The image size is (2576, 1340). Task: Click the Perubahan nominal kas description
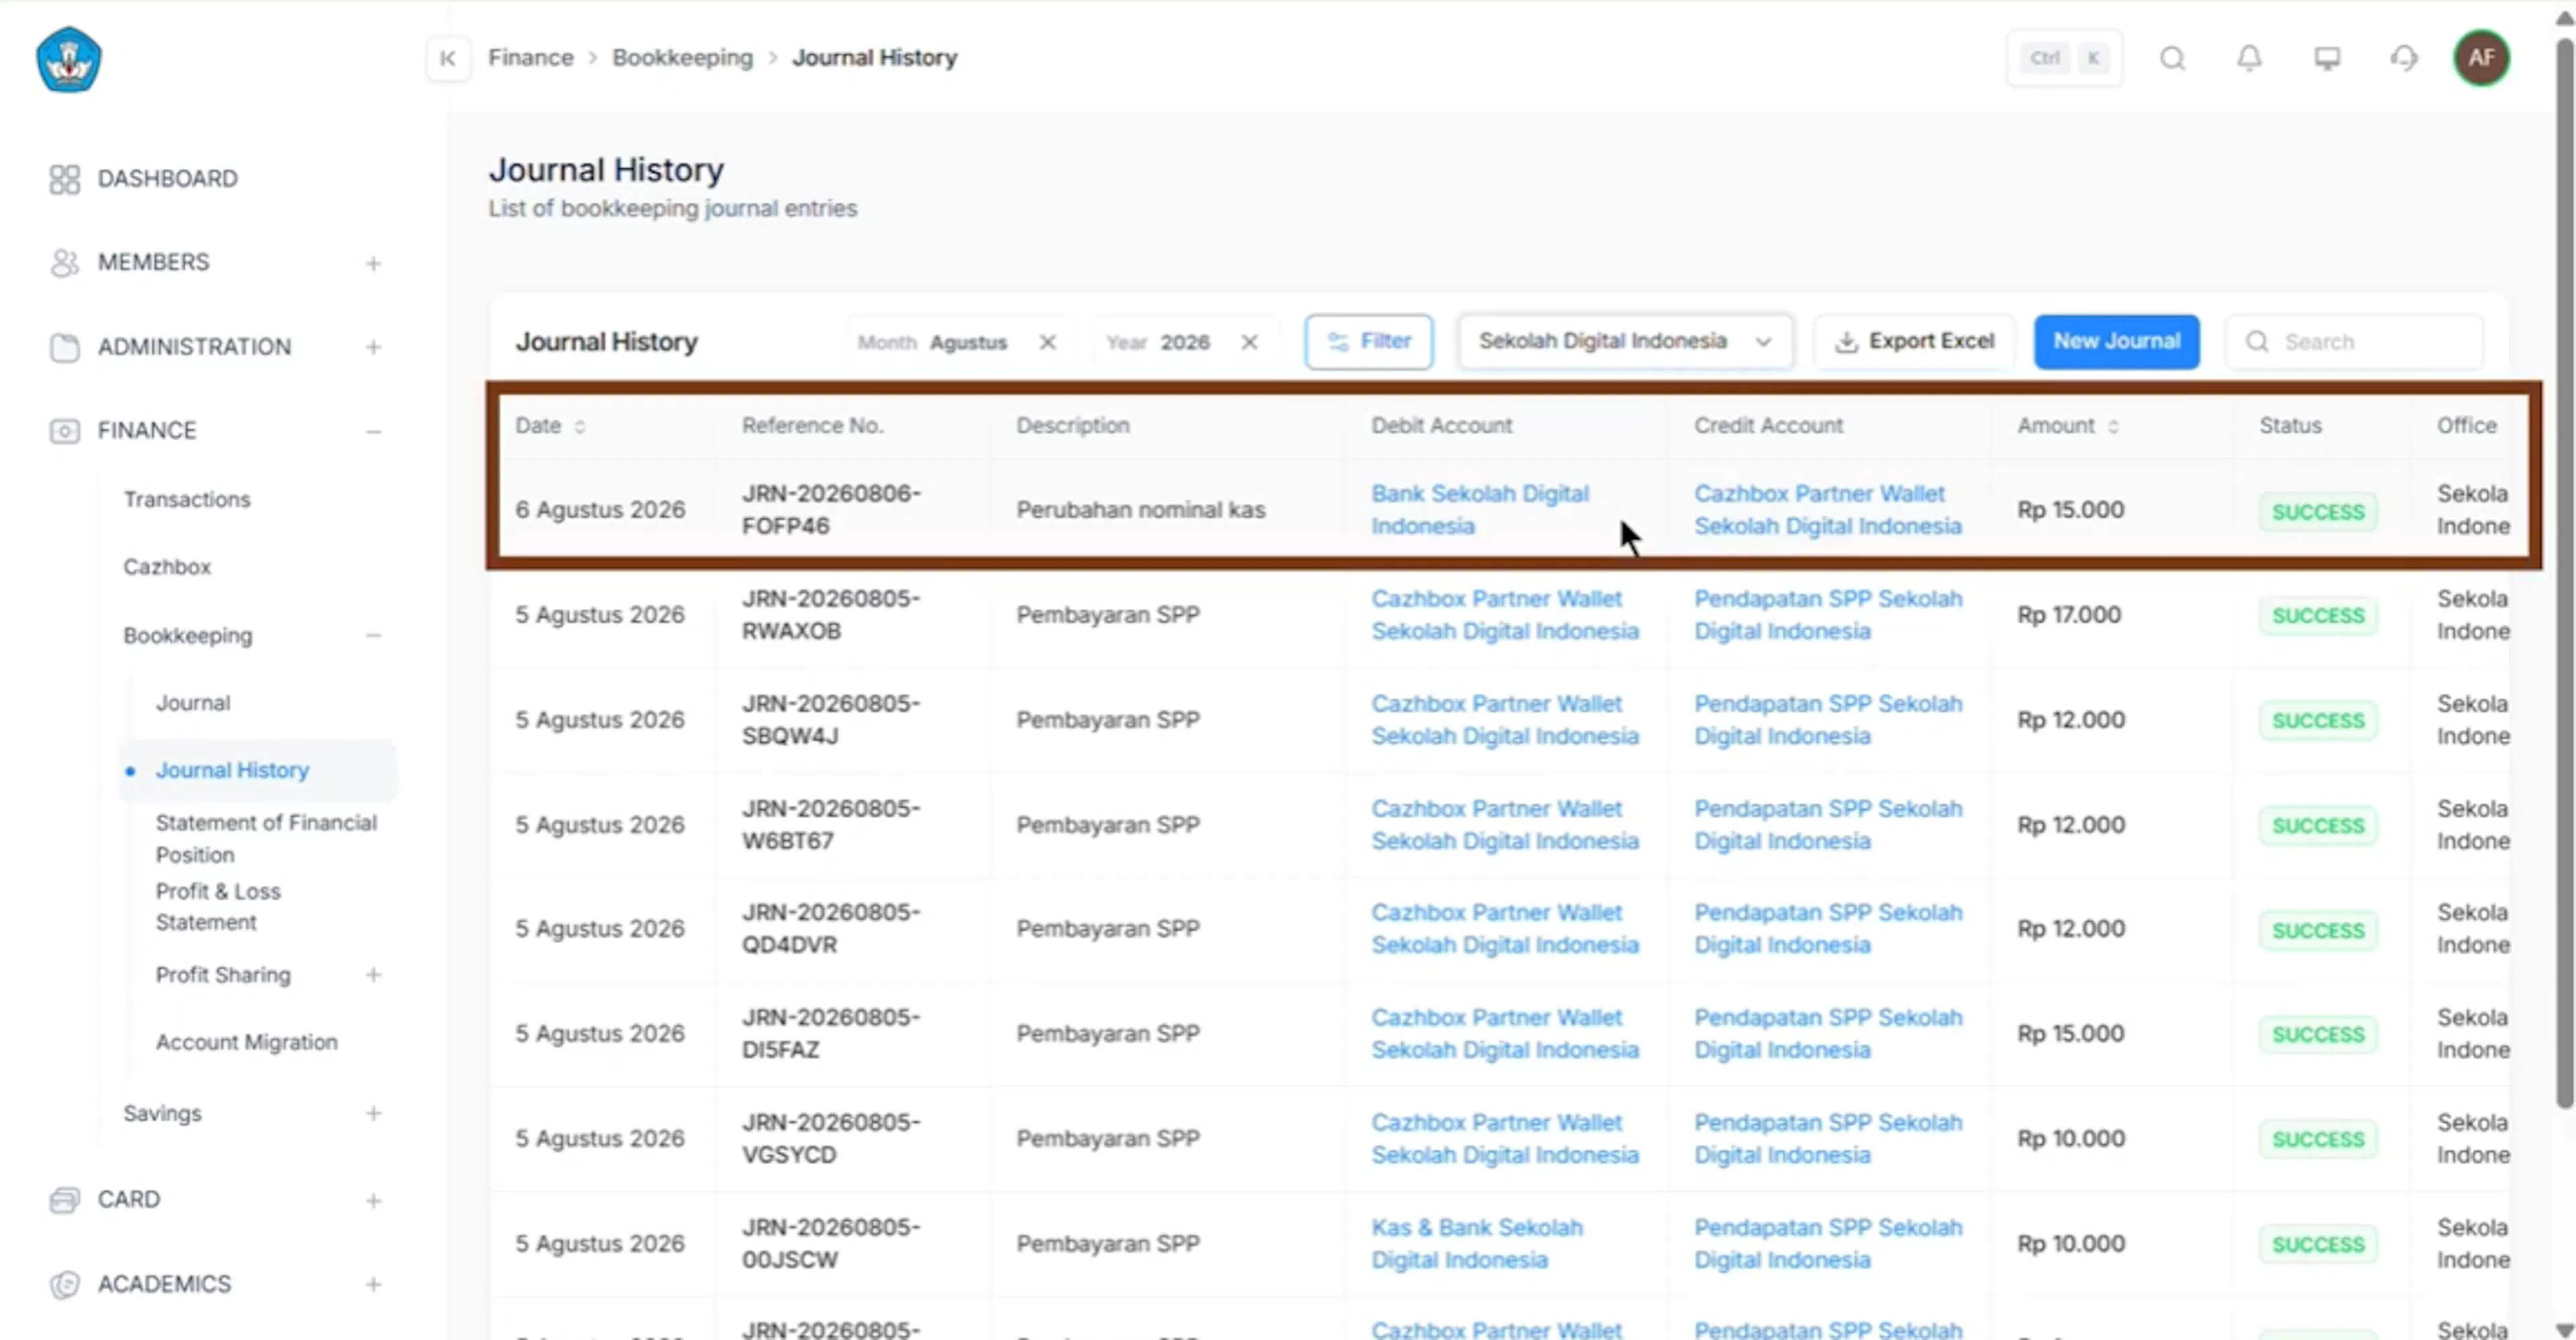pos(1140,510)
